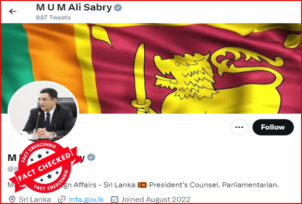The width and height of the screenshot is (302, 204).
Task: Click the Sri Lanka location text
Action: (x=35, y=199)
